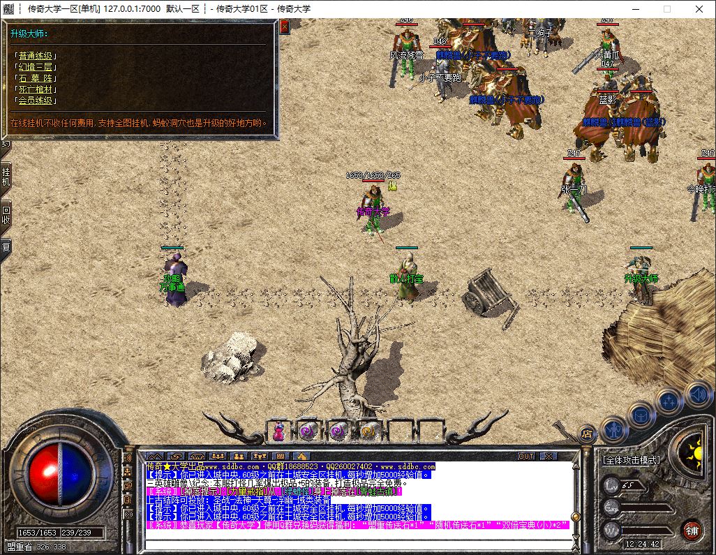Talk to the 散人打宝 NPC
The width and height of the screenshot is (716, 555).
[x=406, y=276]
